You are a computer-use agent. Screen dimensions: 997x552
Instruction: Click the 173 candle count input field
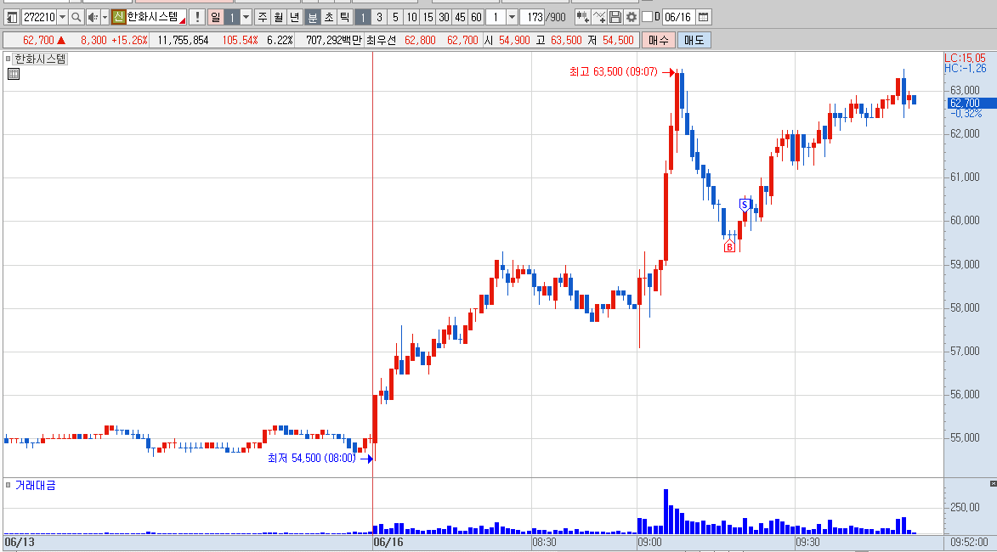[x=534, y=17]
